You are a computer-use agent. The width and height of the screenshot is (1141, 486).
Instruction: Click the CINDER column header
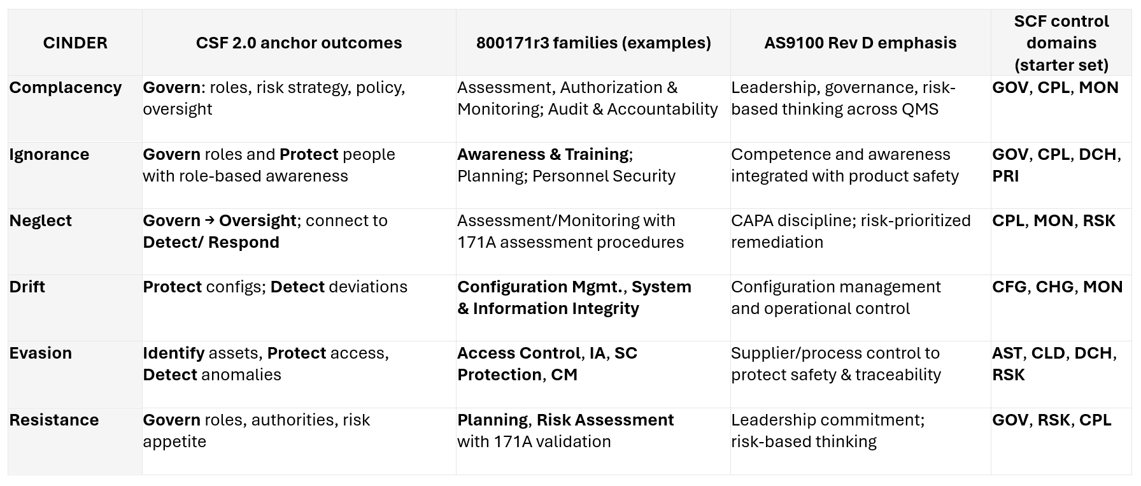coord(75,43)
